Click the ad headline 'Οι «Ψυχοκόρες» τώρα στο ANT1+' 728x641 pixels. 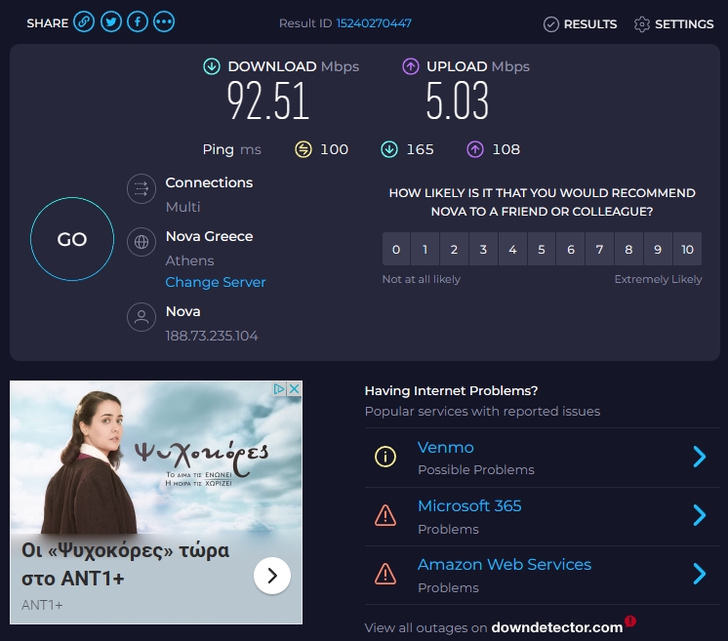tap(125, 565)
